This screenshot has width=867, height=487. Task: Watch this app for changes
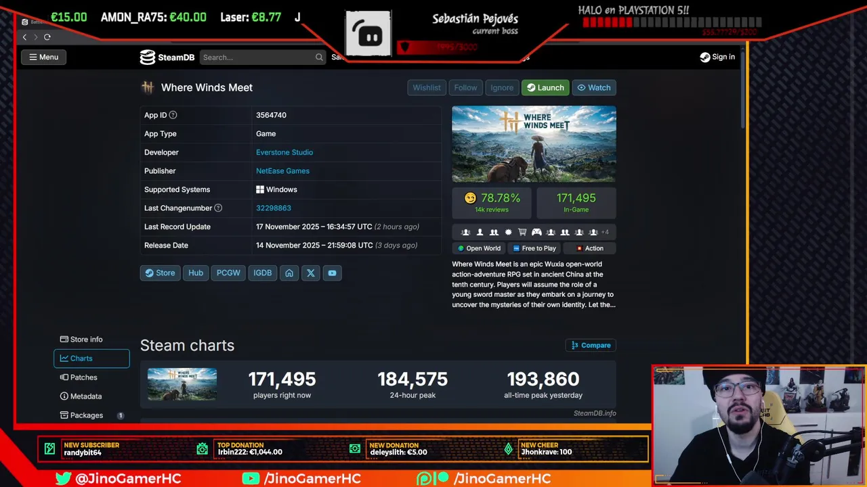point(594,87)
